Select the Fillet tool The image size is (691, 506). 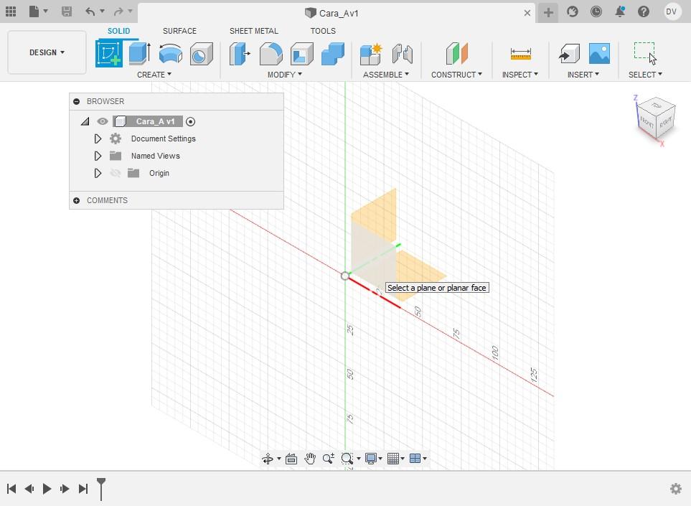click(x=271, y=53)
